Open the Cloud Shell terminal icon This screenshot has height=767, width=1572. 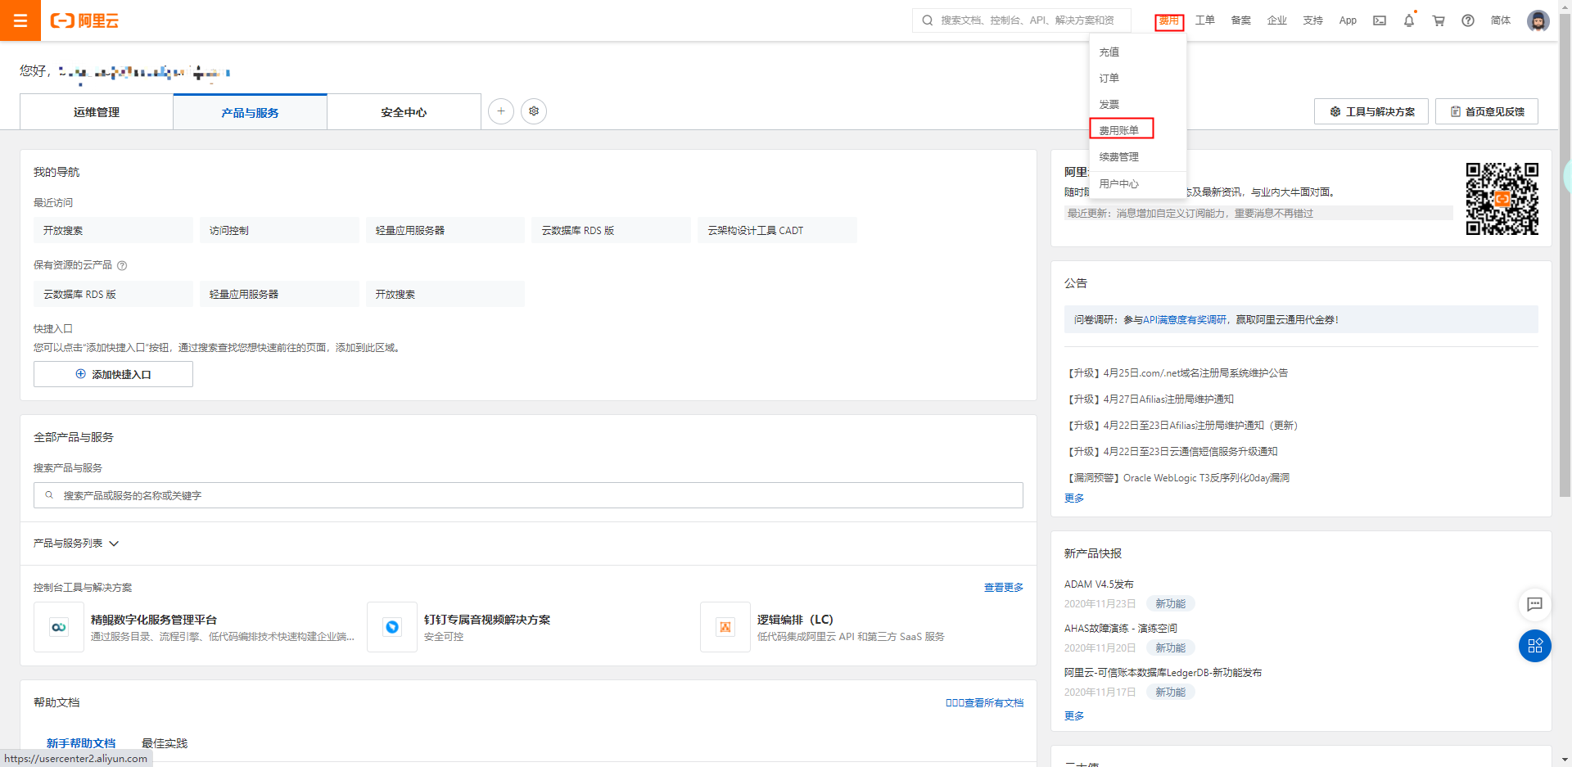click(1380, 20)
